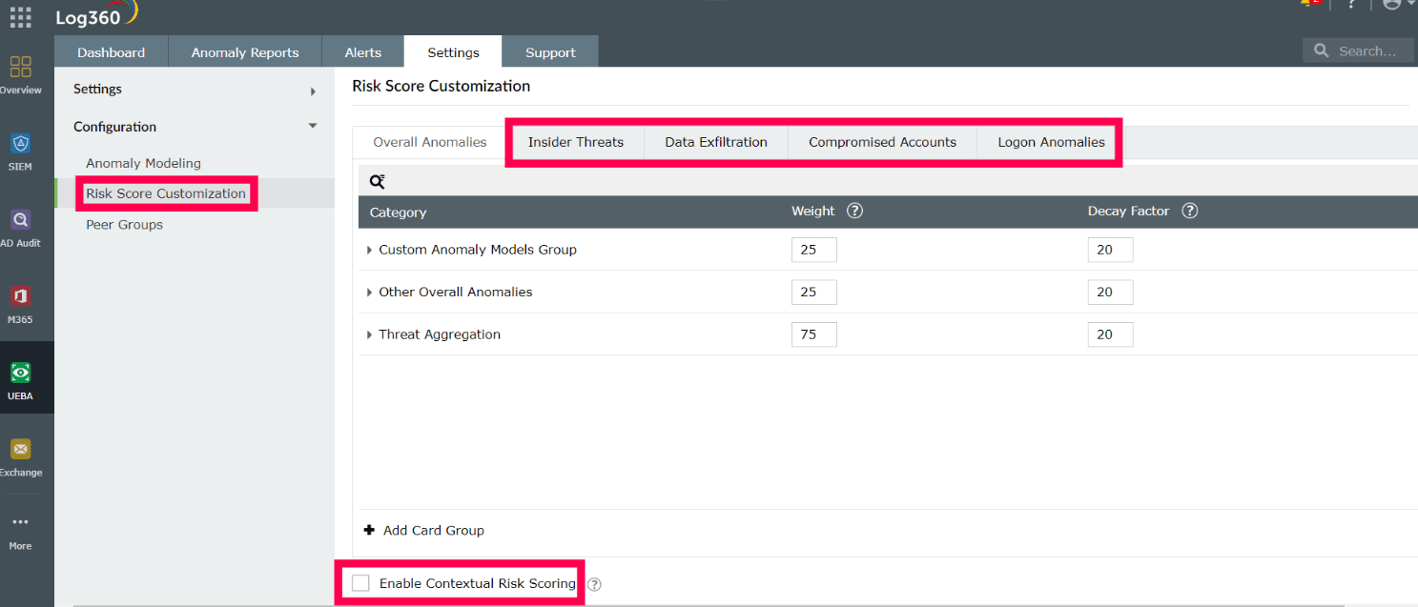The height and width of the screenshot is (607, 1418).
Task: Open the UEBA module from the sidebar
Action: click(20, 372)
